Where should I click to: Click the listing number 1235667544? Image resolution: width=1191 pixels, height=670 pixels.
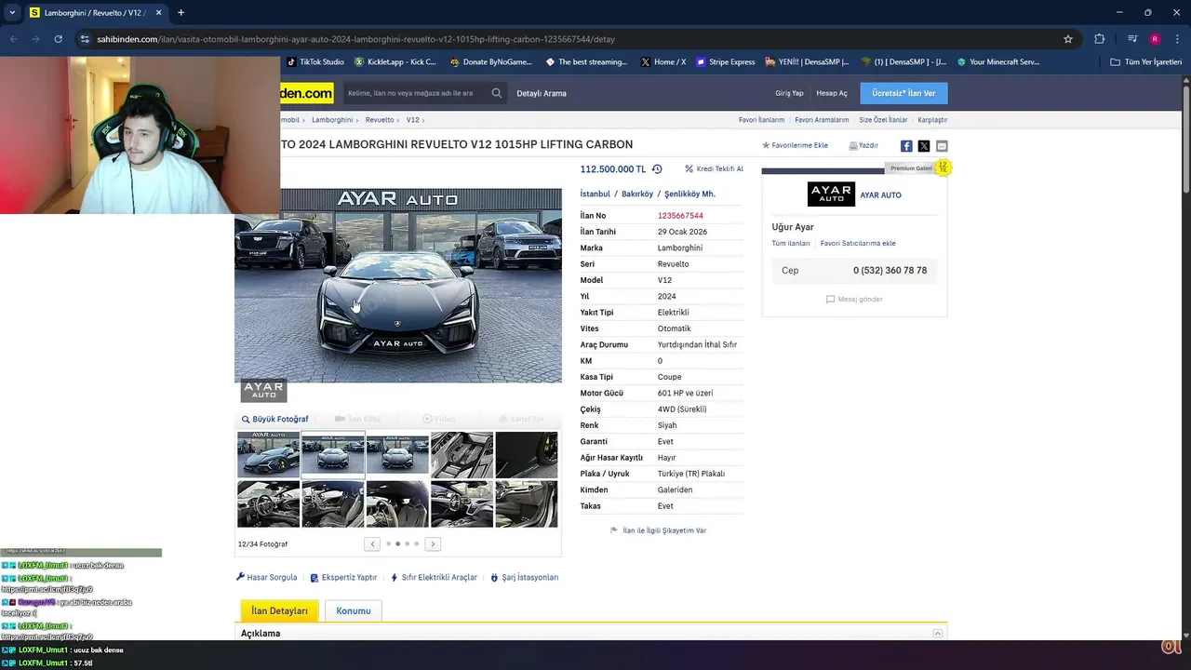pyautogui.click(x=680, y=216)
